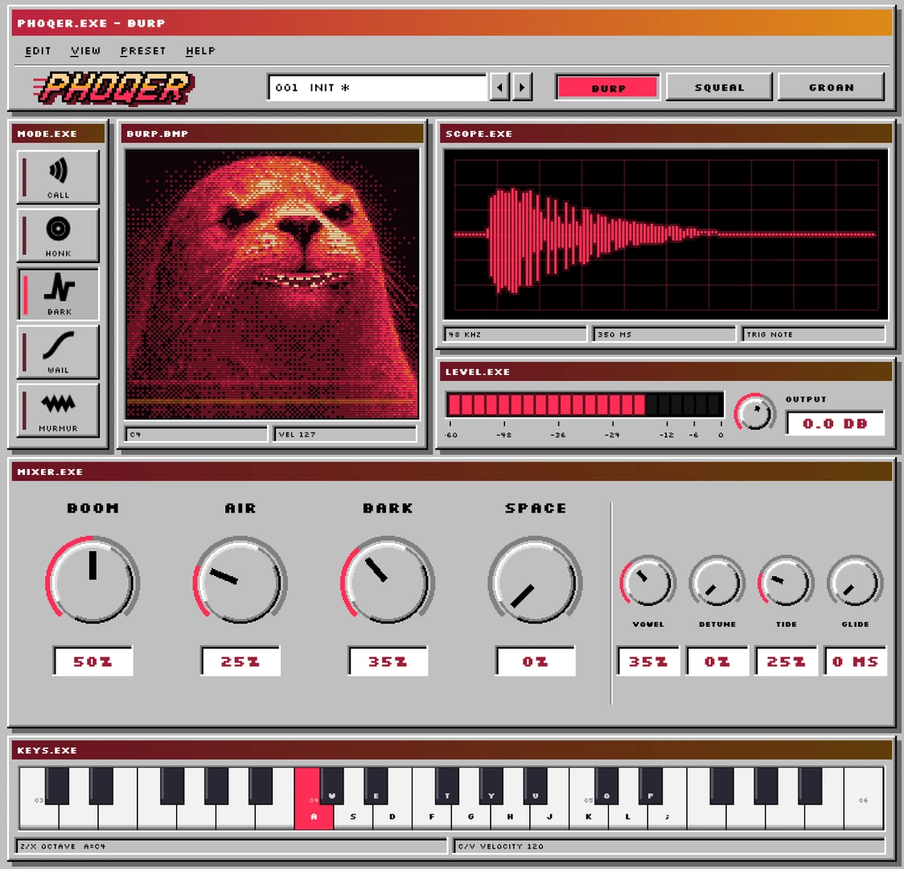
Task: Select the Murmur mode icon
Action: click(58, 410)
